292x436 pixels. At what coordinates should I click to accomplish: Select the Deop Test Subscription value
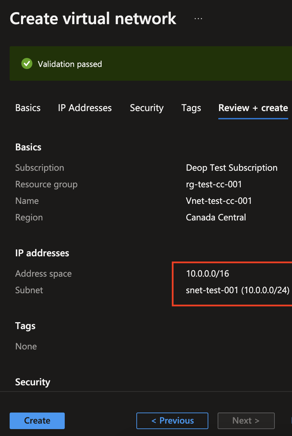tap(232, 168)
